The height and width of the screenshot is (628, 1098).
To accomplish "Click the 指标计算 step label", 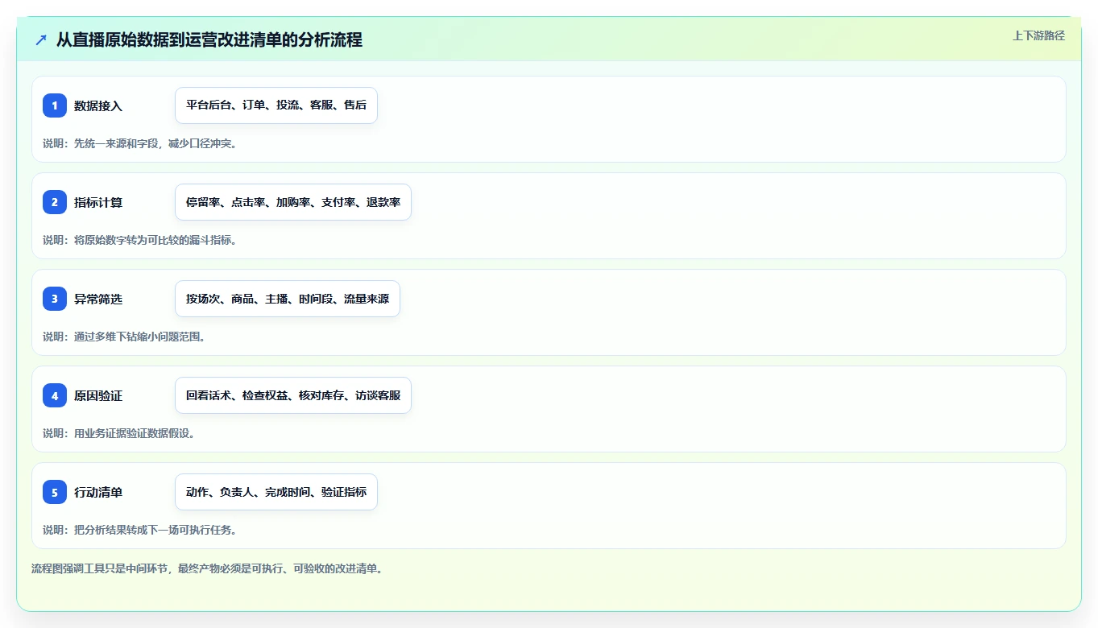I will click(x=98, y=202).
